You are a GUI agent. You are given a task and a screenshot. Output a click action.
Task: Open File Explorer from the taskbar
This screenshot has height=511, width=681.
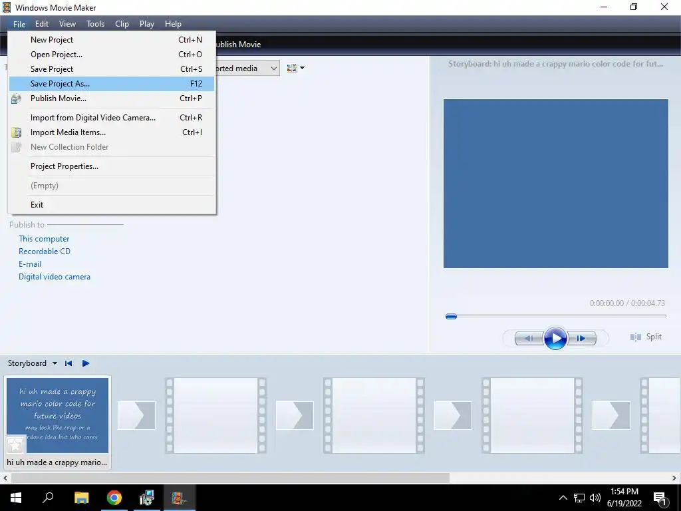pos(81,498)
